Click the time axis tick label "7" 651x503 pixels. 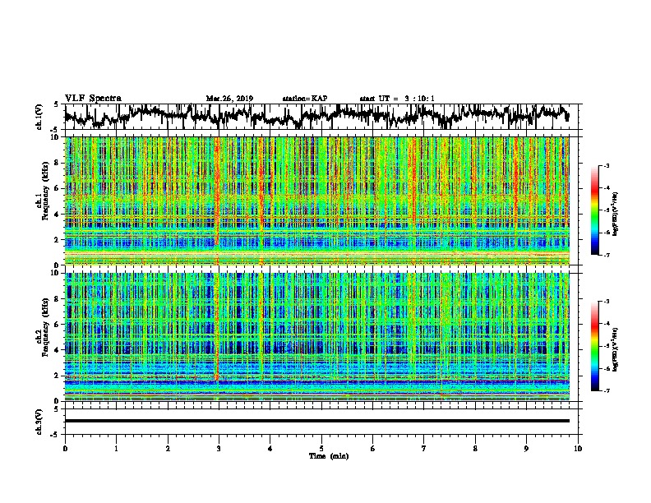424,449
